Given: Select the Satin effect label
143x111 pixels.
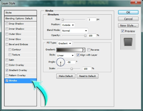Looking at the screenshot, I should (x=12, y=60).
